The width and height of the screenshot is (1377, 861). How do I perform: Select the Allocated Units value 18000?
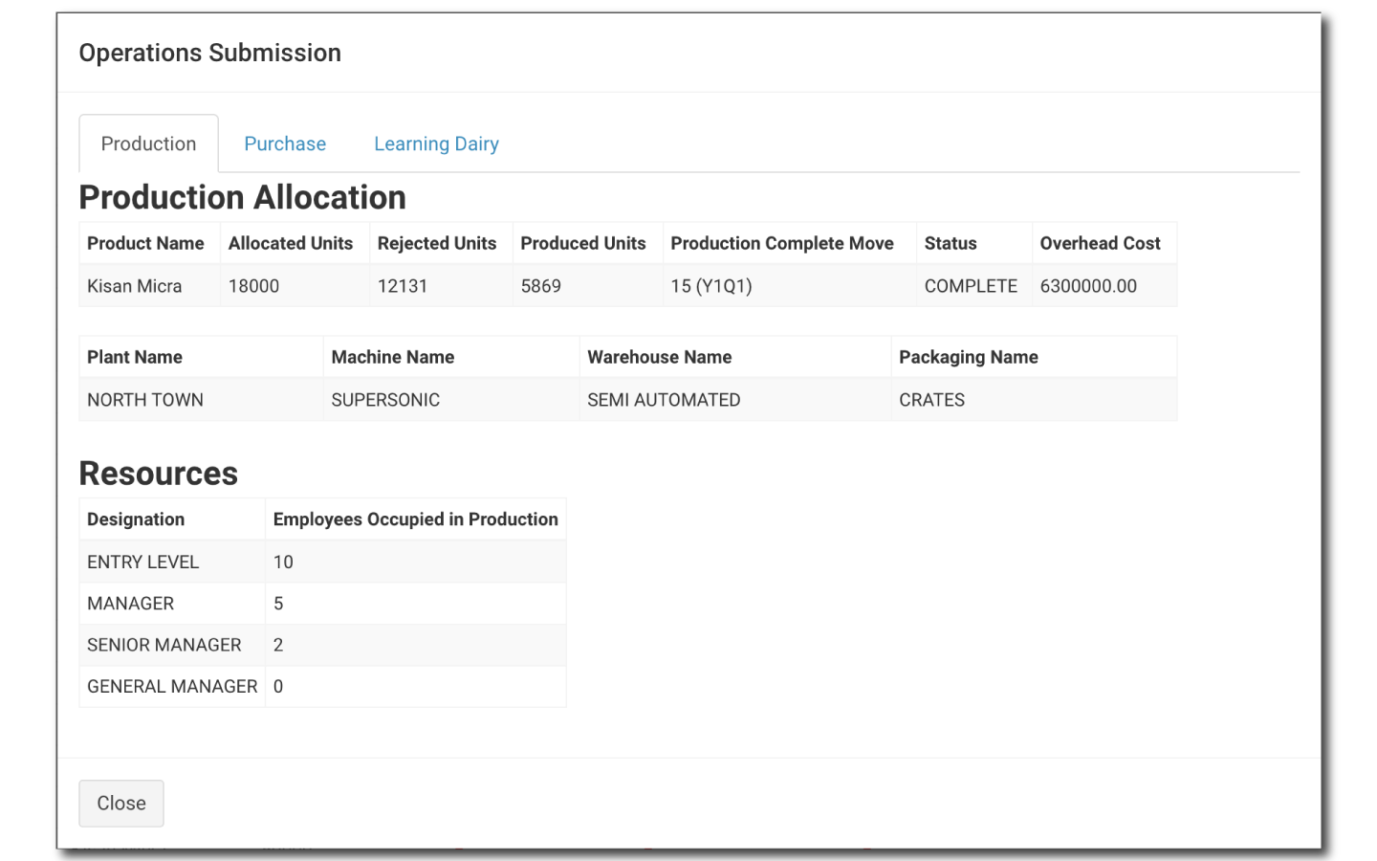[x=253, y=285]
